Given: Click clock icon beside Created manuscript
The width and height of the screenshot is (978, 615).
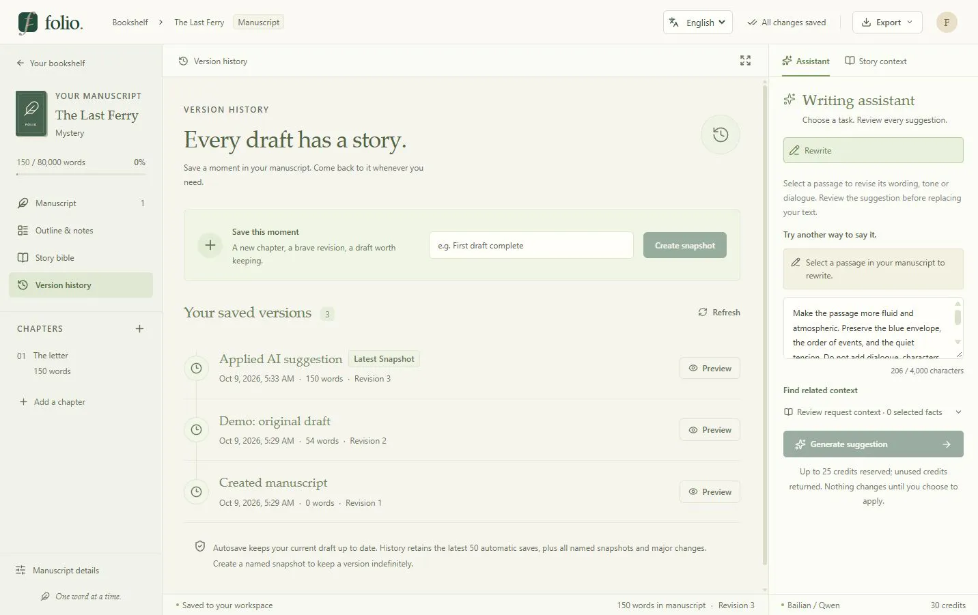Looking at the screenshot, I should click(196, 491).
